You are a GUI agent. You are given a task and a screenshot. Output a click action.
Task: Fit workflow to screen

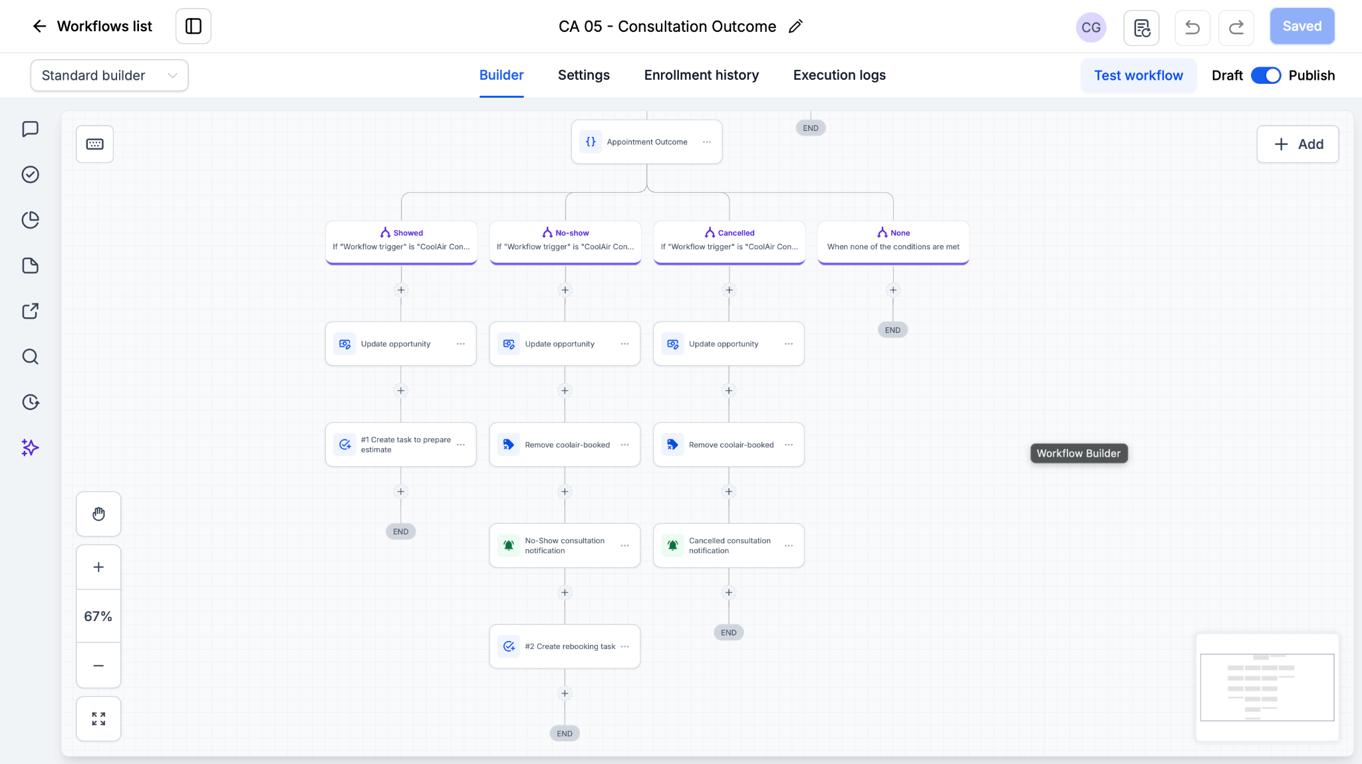point(98,719)
